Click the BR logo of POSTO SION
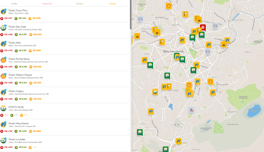The image size is (264, 152). pos(3,109)
